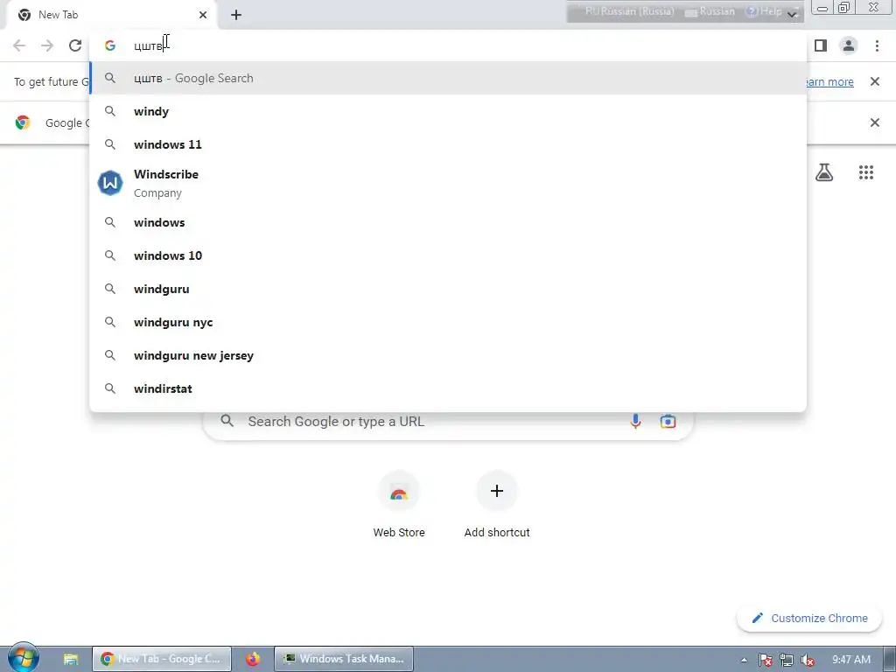Click the RU Russian language bar indicator
This screenshot has width=896, height=672.
629,11
